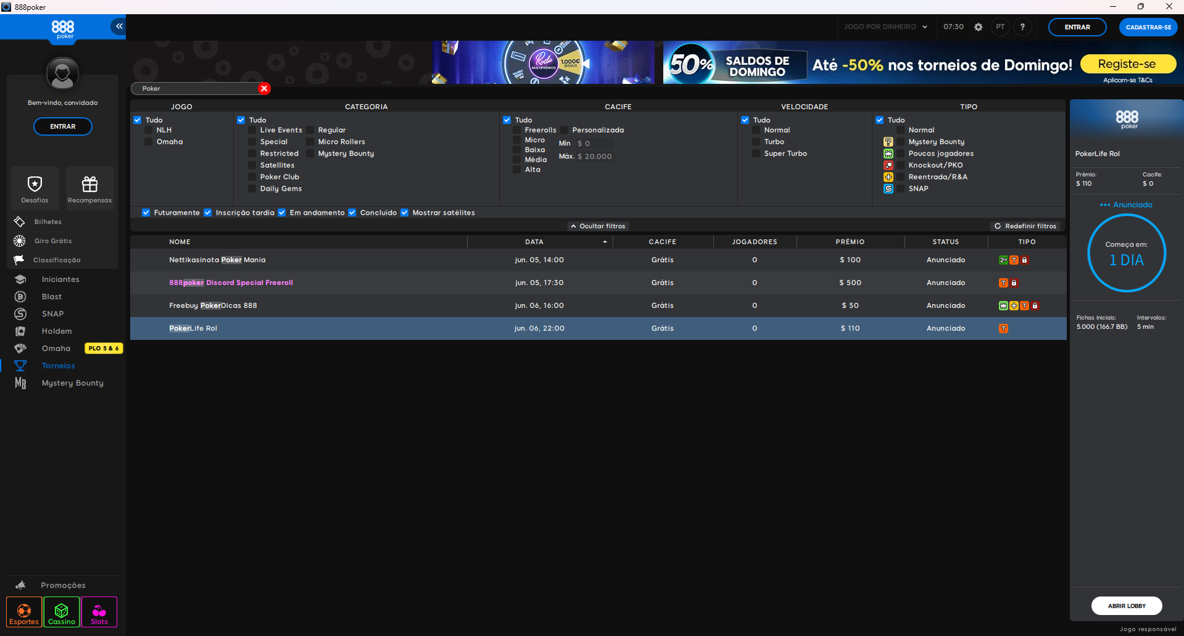The image size is (1184, 636).
Task: Select the Freebuy PokerDicas 888 tournament
Action: 598,305
